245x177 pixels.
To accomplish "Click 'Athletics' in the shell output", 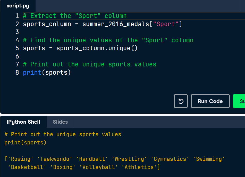I will click(139, 167).
